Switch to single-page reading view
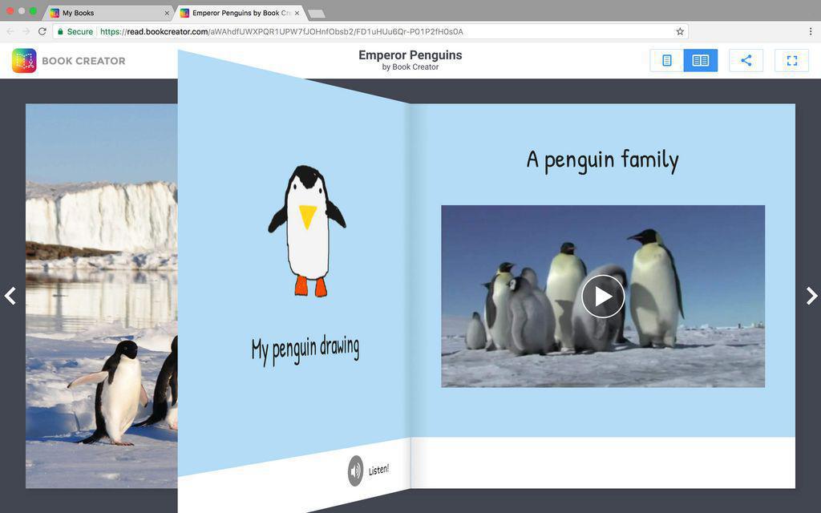821x513 pixels. tap(665, 59)
